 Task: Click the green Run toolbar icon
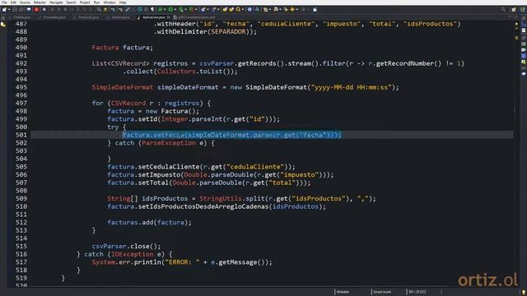[170, 9]
